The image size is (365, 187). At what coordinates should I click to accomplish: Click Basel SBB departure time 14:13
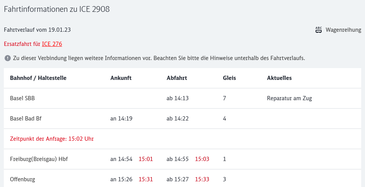178,98
